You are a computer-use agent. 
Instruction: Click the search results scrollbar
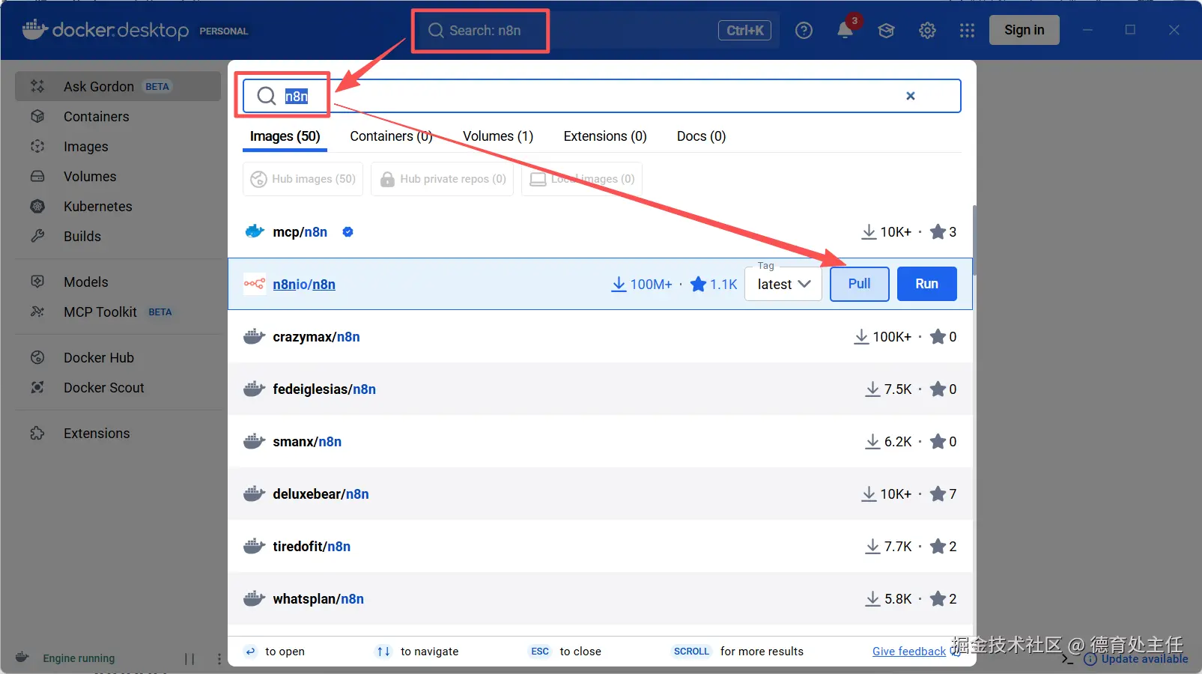tap(974, 240)
